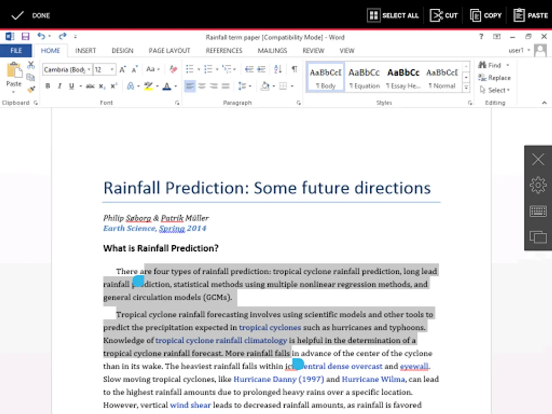This screenshot has width=552, height=414.
Task: Open the Customize Quick Access Toolbar dropdown
Action: tap(75, 36)
